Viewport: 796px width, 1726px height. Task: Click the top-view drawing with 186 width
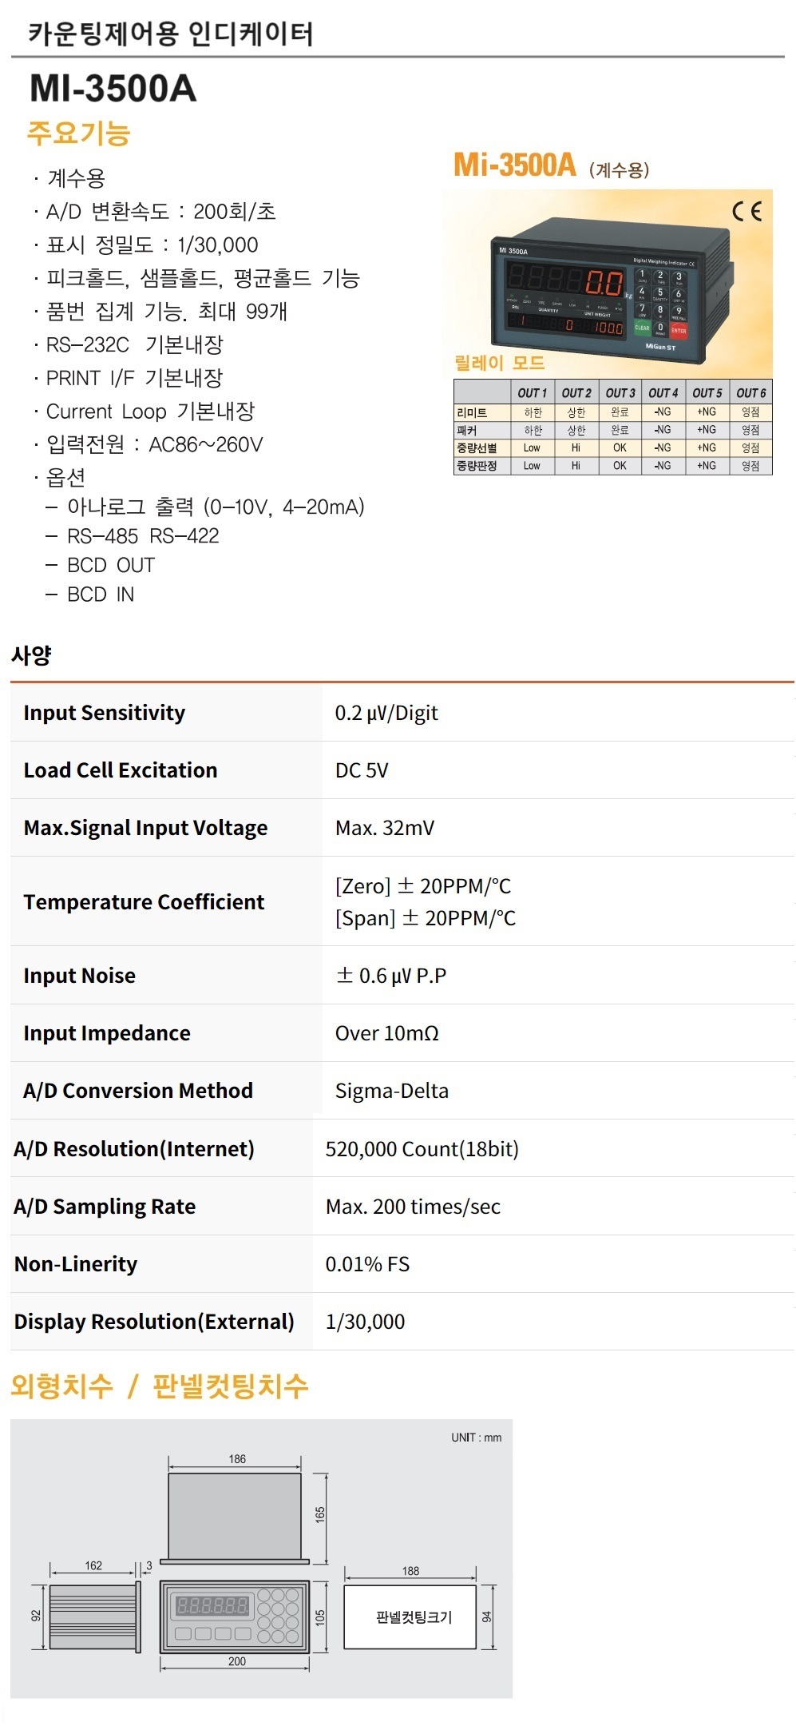235,1515
